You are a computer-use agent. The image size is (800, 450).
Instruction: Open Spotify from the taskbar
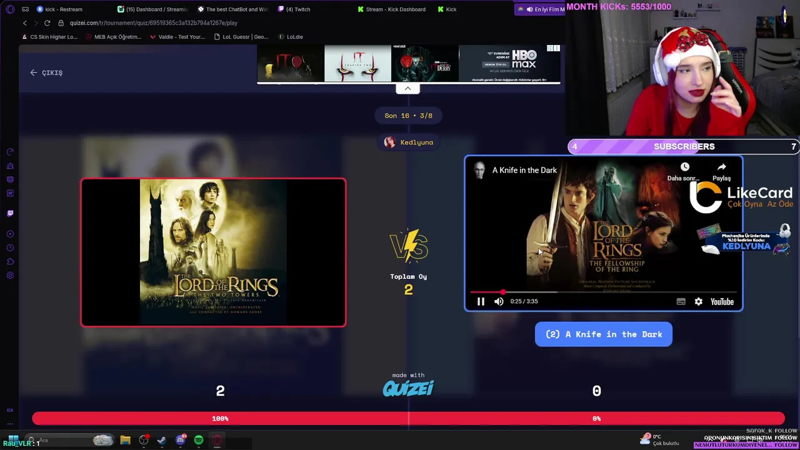[199, 441]
